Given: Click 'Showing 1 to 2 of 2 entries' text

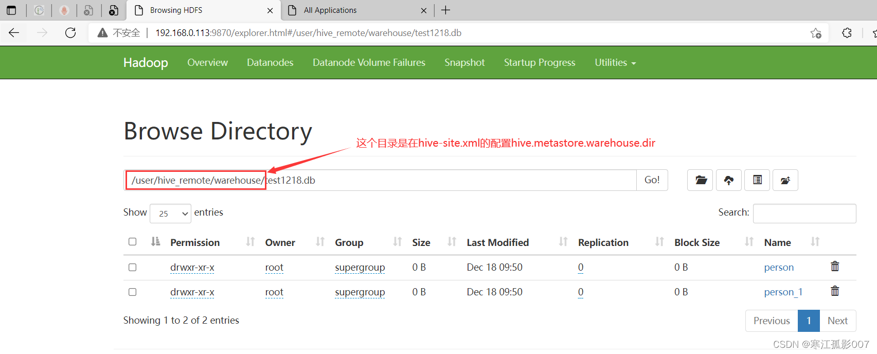Looking at the screenshot, I should 181,320.
